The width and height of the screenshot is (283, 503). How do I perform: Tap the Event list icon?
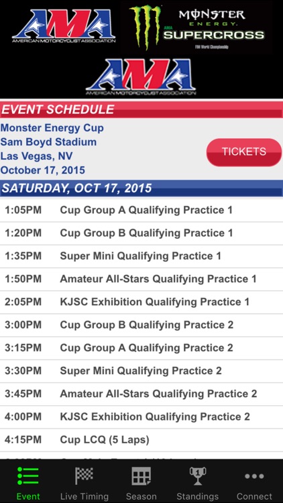pyautogui.click(x=28, y=476)
